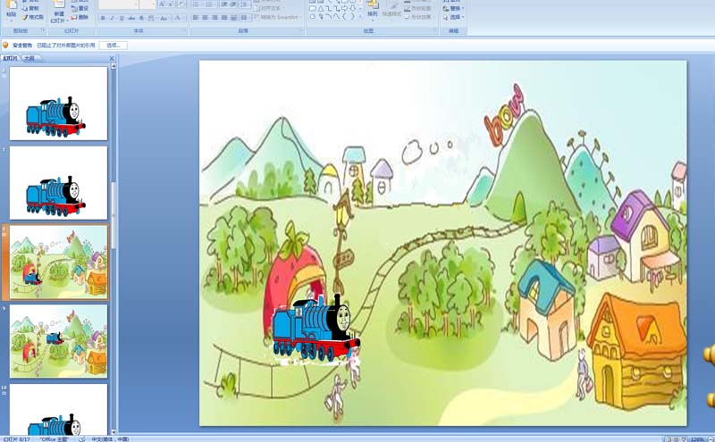Open the Shape Outline (形状轮廓) menu
The width and height of the screenshot is (715, 442).
coord(418,8)
